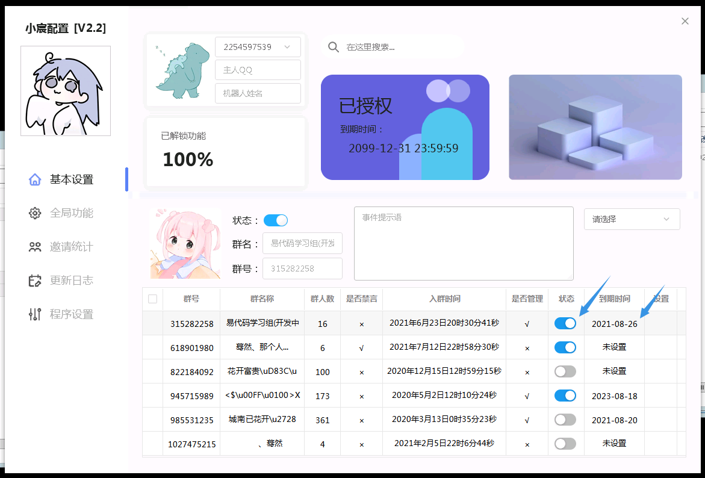Open the 邀请统计 people icon

[x=35, y=247]
